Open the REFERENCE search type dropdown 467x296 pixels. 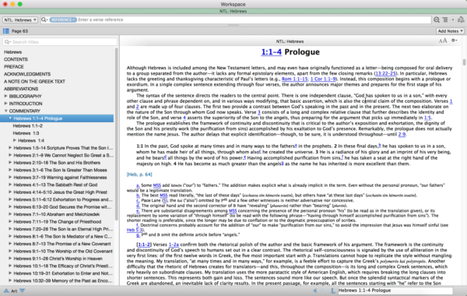63,19
